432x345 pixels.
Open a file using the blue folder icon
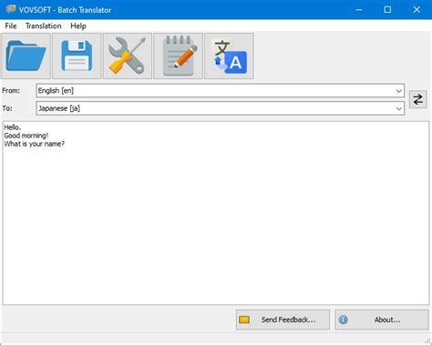click(x=26, y=56)
